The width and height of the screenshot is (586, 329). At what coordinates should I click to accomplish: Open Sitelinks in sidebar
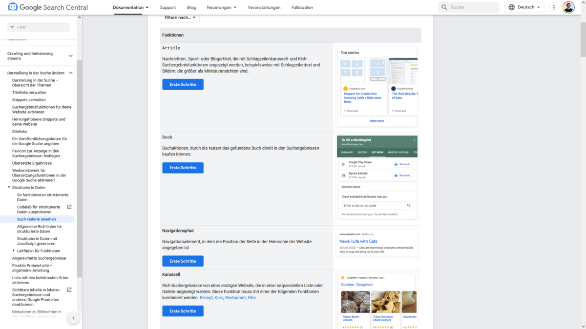[20, 131]
